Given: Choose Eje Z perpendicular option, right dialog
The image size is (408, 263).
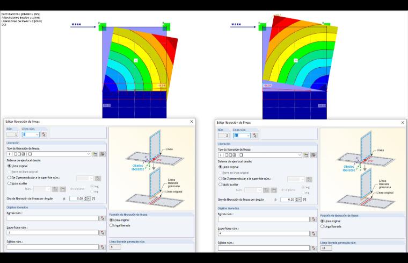Looking at the screenshot, I should tap(221, 179).
